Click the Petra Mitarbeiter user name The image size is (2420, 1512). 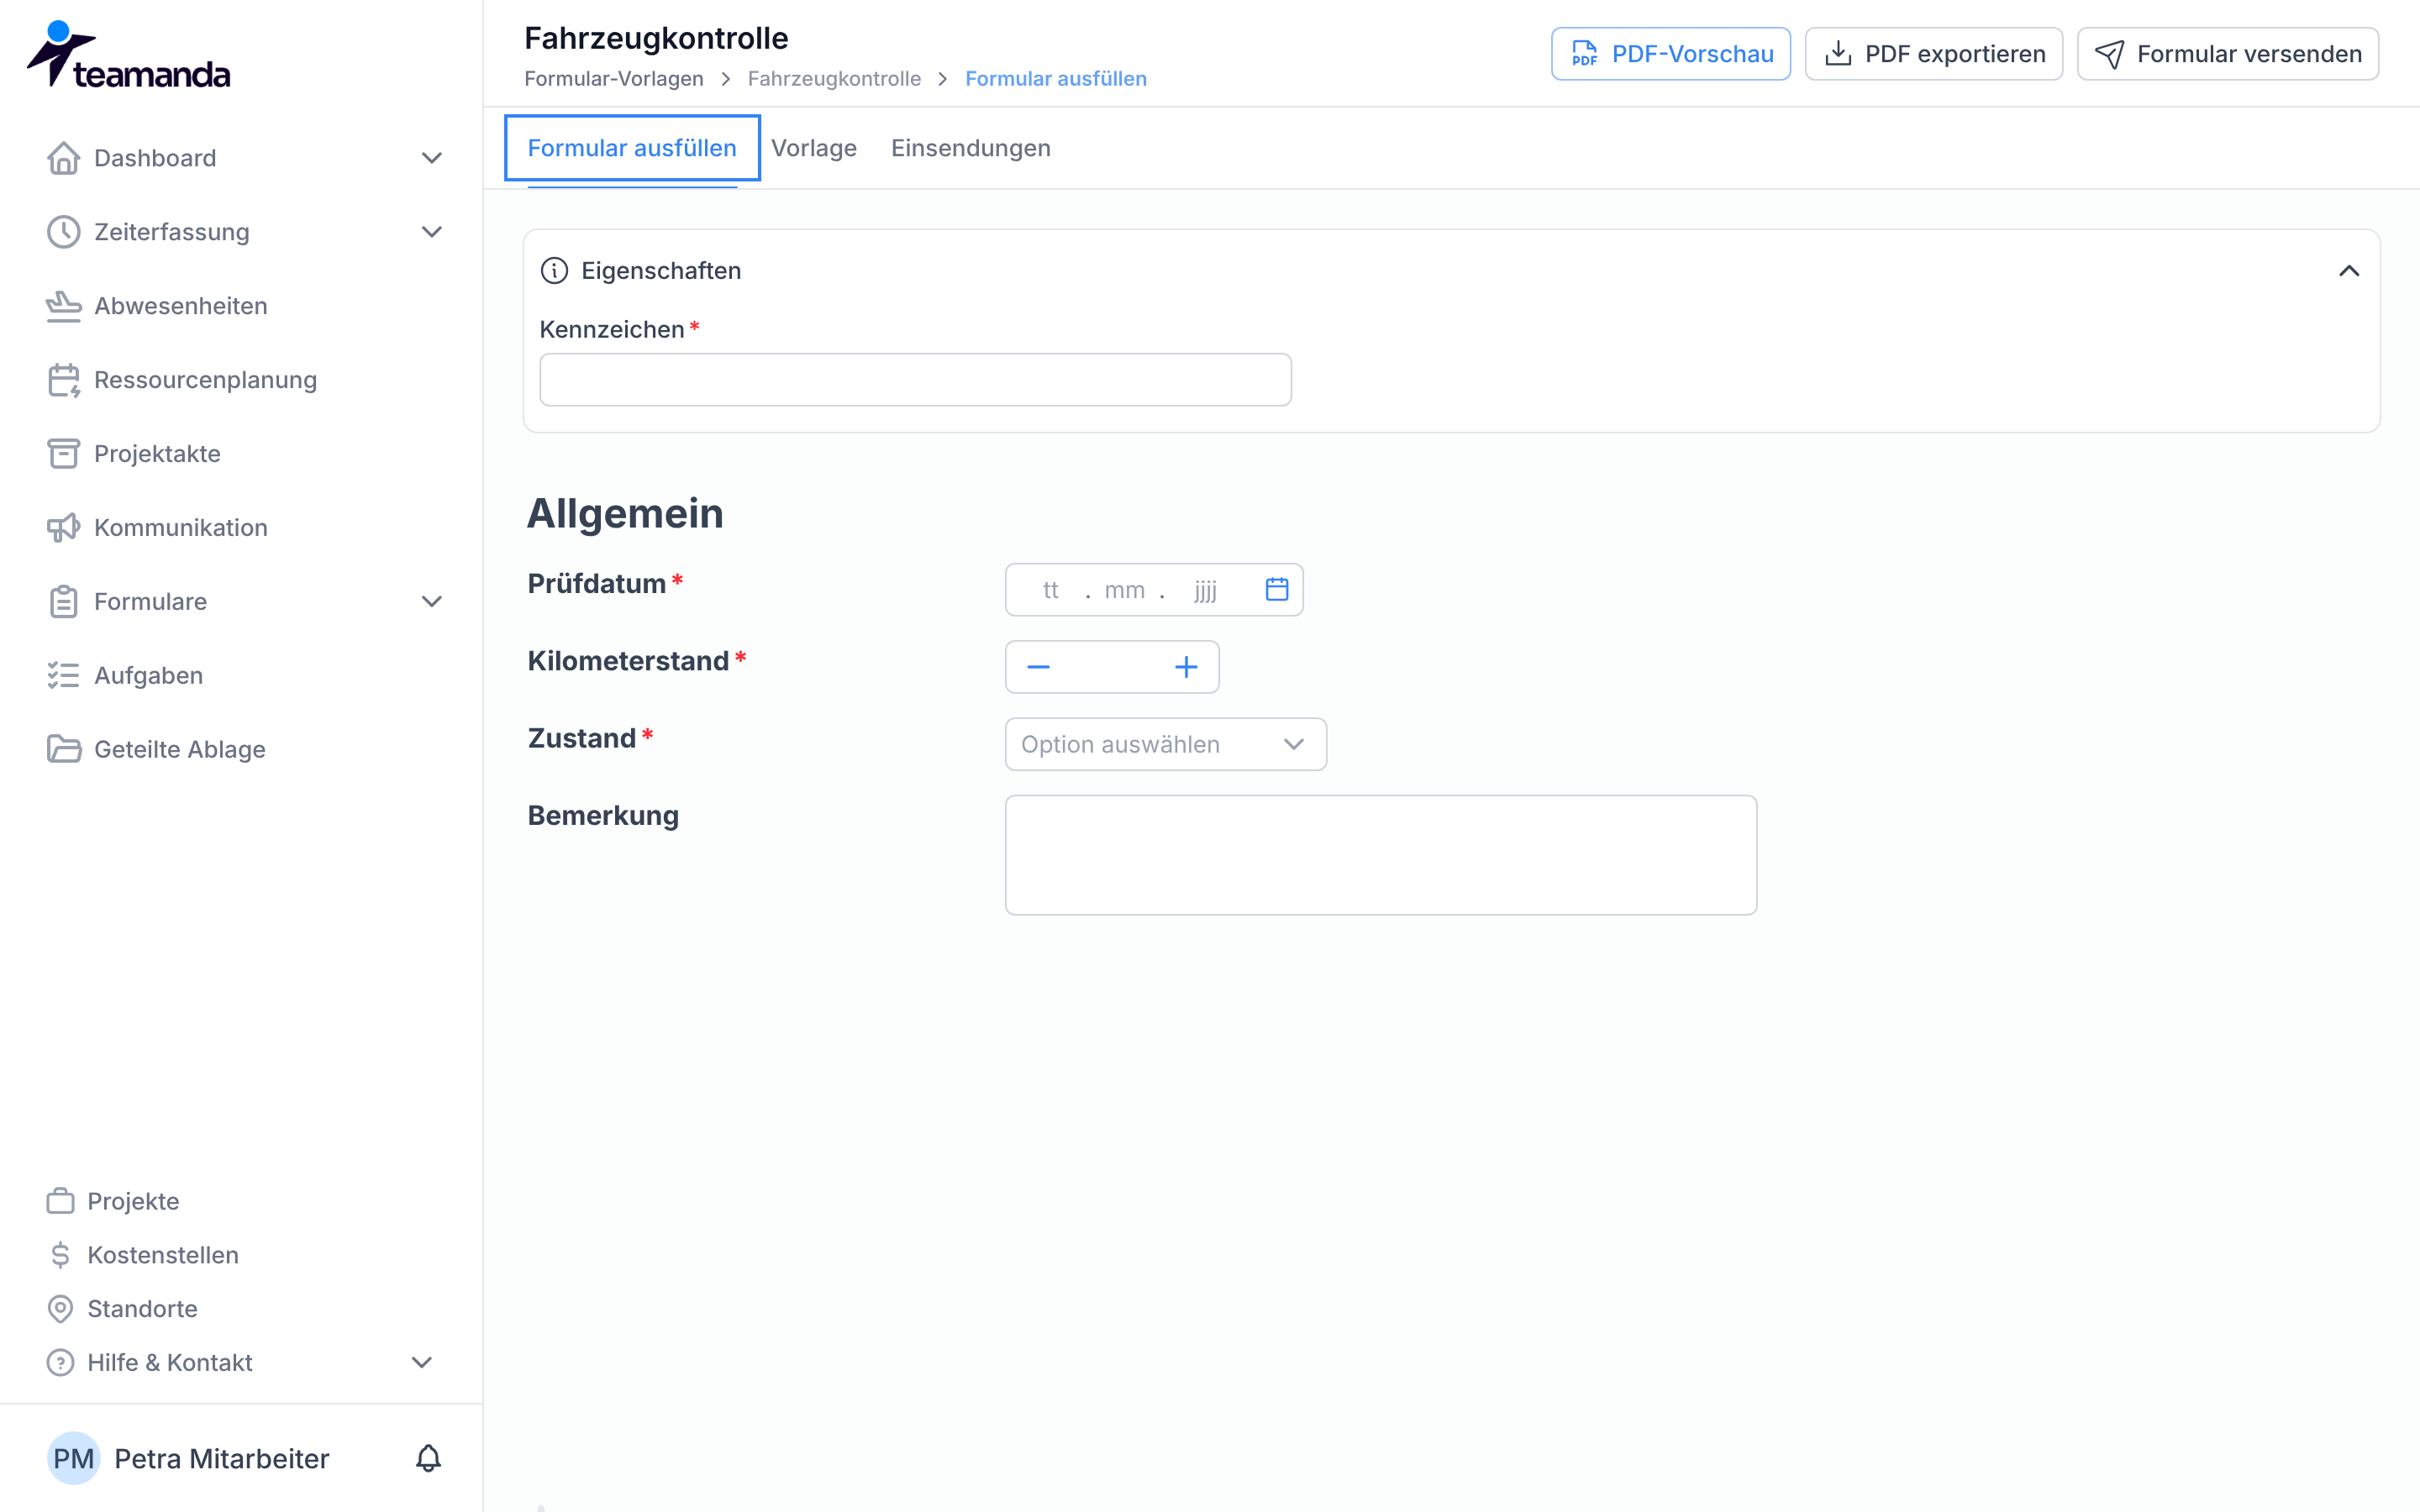point(222,1459)
